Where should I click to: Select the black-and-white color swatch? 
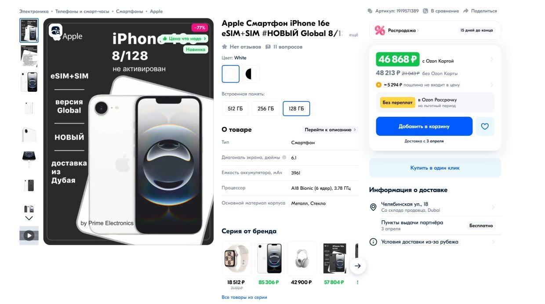251,74
